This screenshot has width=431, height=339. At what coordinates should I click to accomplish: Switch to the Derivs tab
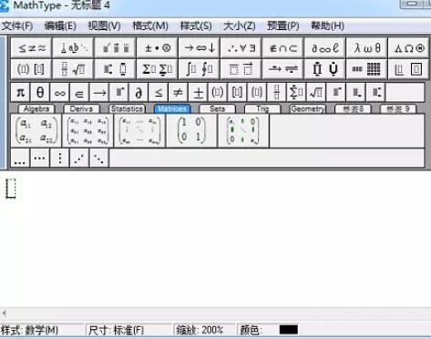(x=81, y=108)
